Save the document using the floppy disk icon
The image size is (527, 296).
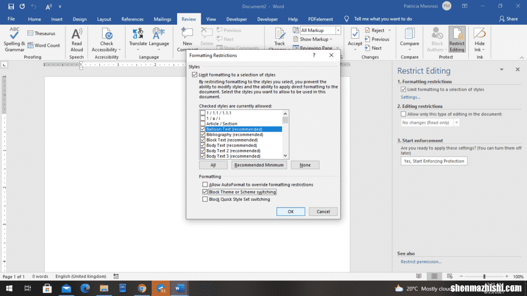click(x=11, y=6)
